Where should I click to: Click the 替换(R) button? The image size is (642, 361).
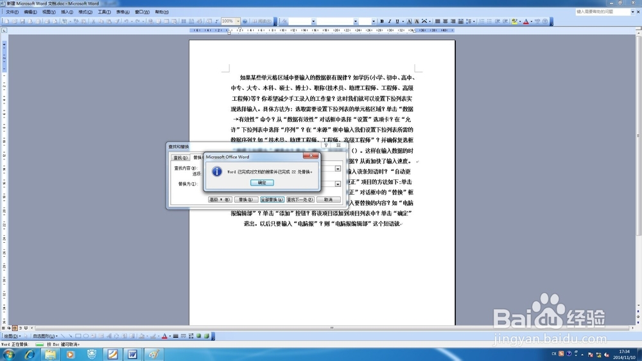(x=246, y=200)
